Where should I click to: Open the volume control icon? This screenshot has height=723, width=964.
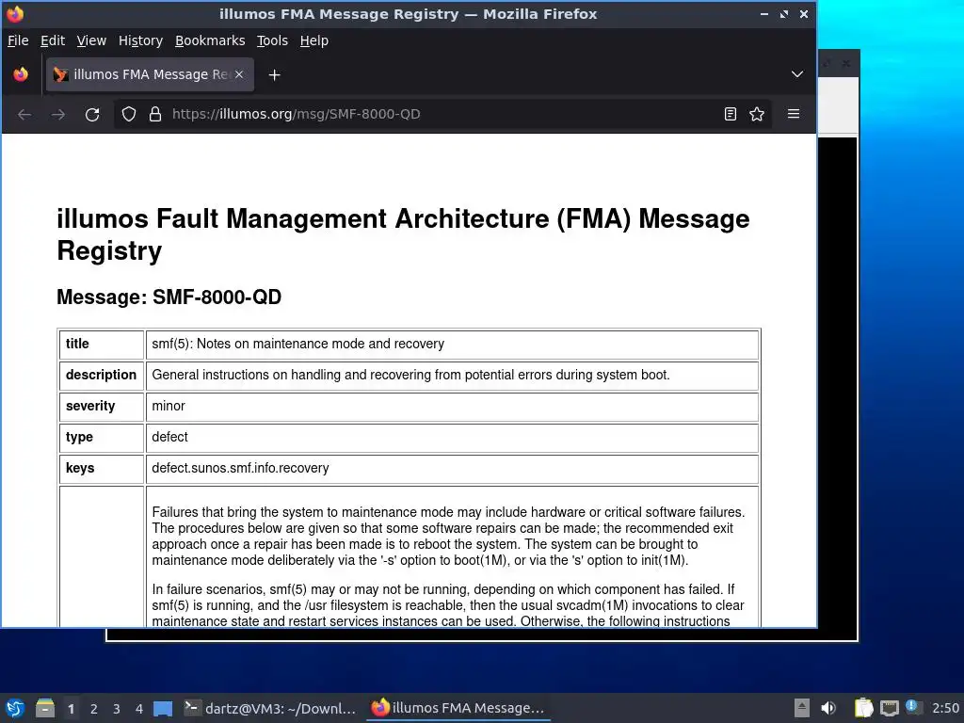828,708
